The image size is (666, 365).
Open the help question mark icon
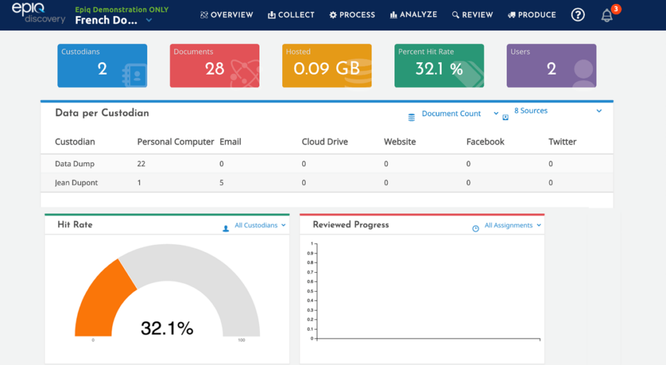pyautogui.click(x=578, y=15)
